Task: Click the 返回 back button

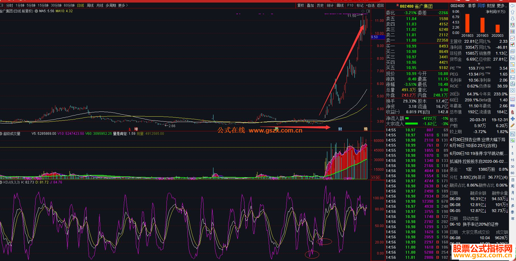Action: click(x=380, y=5)
